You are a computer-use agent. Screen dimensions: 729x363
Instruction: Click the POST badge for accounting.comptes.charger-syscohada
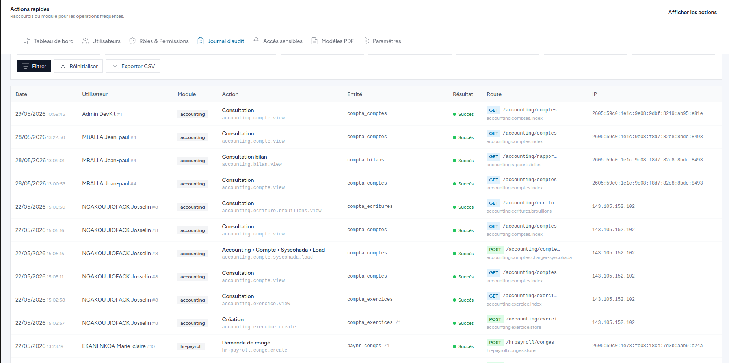[495, 250]
